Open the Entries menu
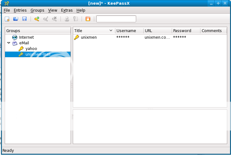Viewport: 231px width, 155px height. [20, 10]
